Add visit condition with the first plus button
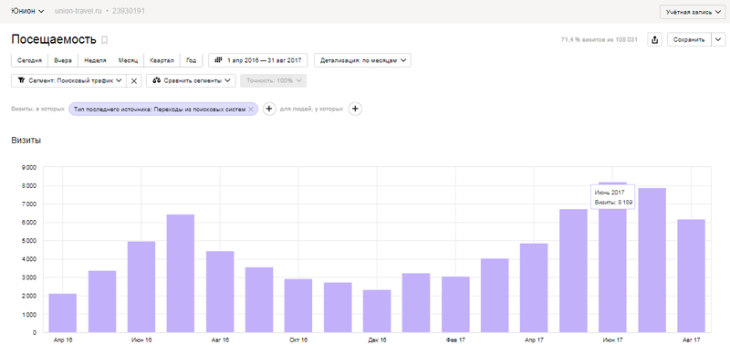Image resolution: width=730 pixels, height=345 pixels. pyautogui.click(x=269, y=109)
